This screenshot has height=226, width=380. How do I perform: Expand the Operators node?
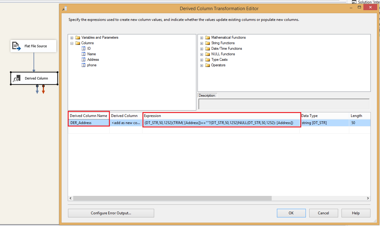[202, 65]
